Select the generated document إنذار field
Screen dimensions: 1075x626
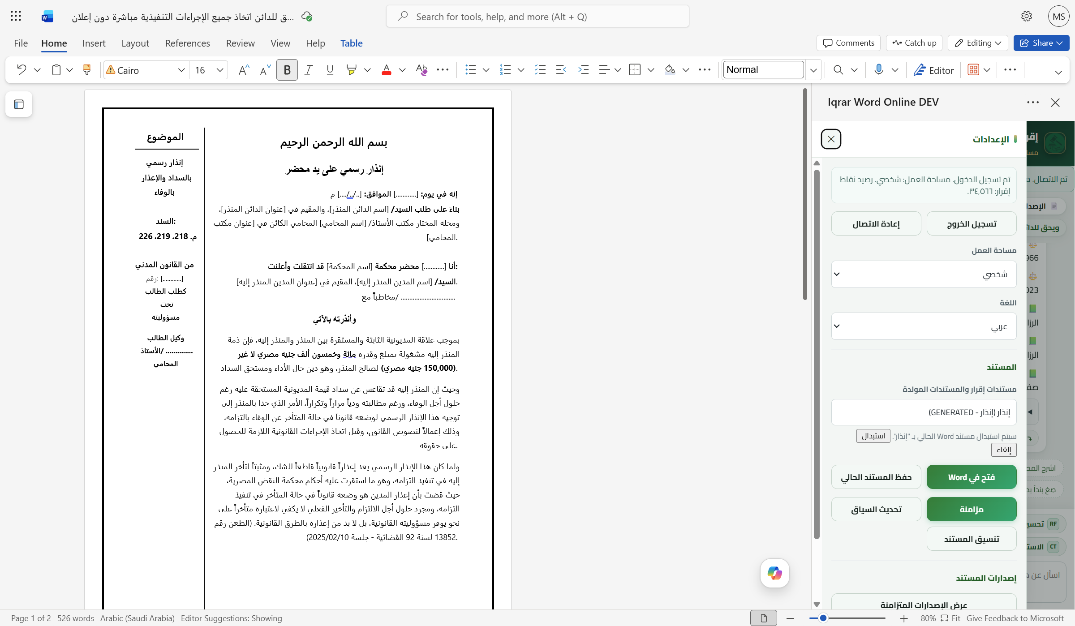pyautogui.click(x=924, y=412)
